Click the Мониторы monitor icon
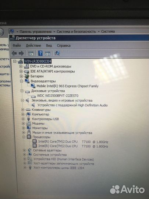Viewport: 149px width, 199px height. [29, 128]
